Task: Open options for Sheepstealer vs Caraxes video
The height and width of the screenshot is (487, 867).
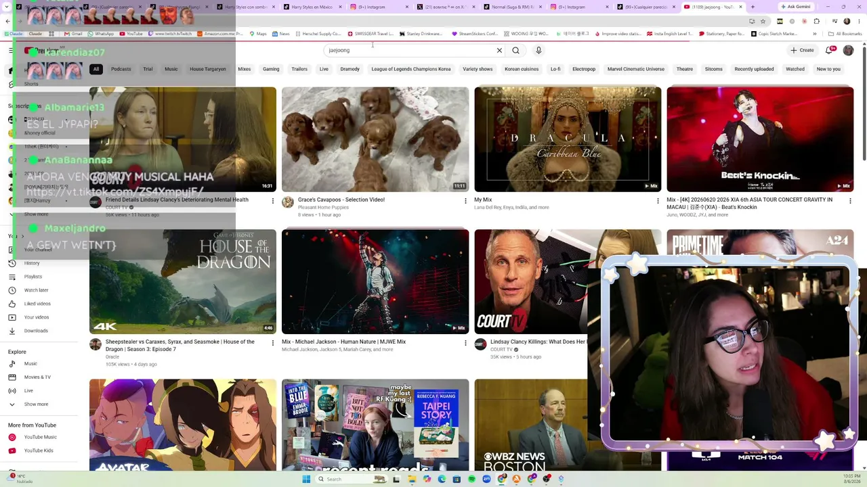Action: (273, 343)
